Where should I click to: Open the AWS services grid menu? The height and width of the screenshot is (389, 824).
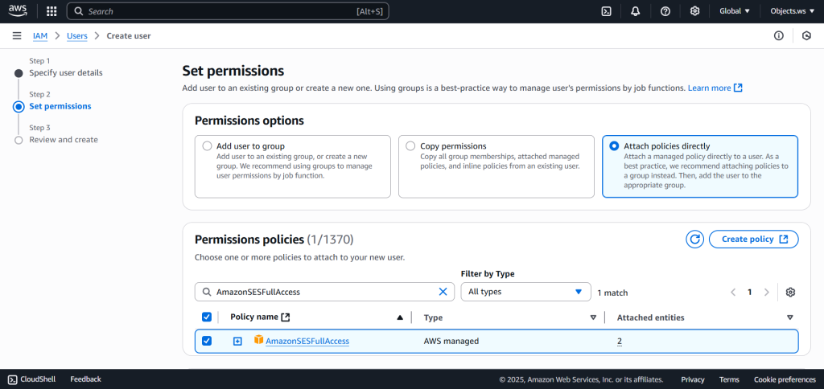51,11
